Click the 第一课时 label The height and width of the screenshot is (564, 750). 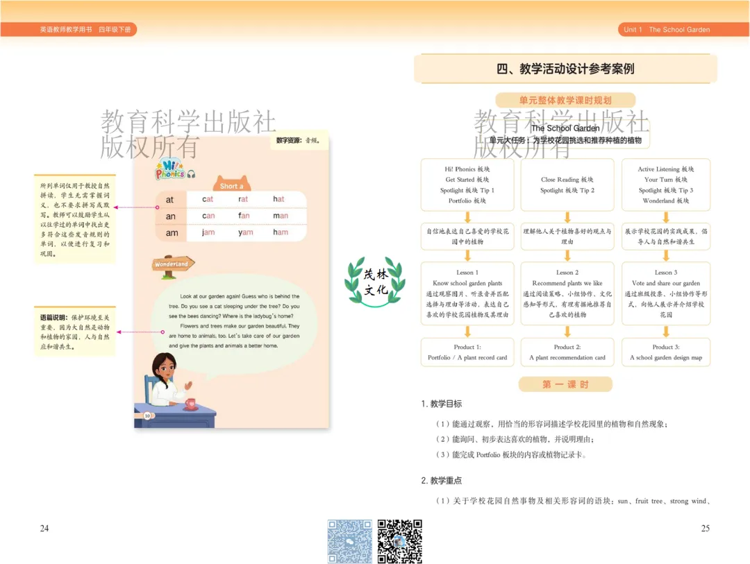[x=565, y=384]
